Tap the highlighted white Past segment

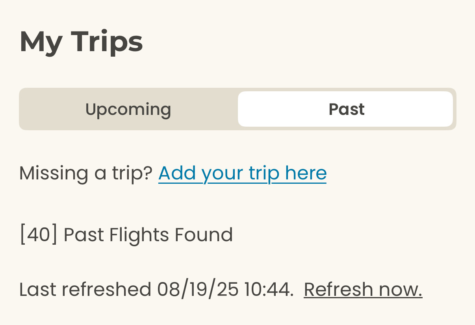[346, 109]
